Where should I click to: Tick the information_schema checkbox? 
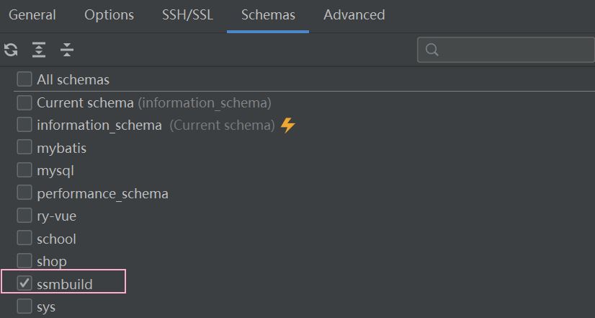click(x=25, y=125)
